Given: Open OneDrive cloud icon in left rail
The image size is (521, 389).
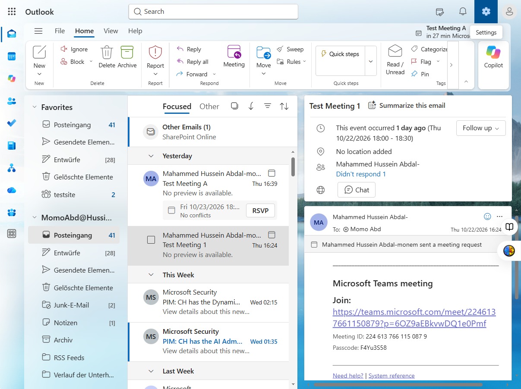Looking at the screenshot, I should 12,190.
